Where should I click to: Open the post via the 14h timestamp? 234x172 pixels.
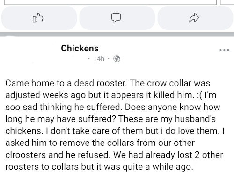click(x=99, y=59)
